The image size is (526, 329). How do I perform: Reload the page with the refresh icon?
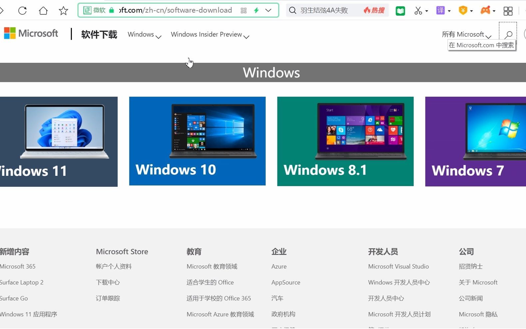tap(22, 11)
